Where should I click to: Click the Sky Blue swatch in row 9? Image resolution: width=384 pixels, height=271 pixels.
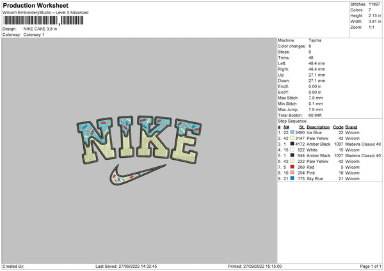292,178
